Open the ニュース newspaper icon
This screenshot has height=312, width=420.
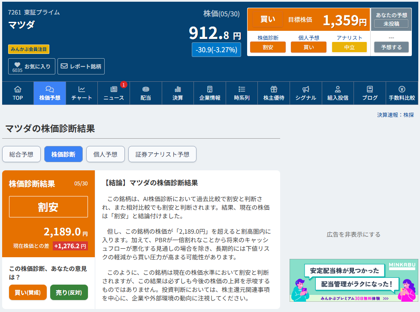pos(114,89)
